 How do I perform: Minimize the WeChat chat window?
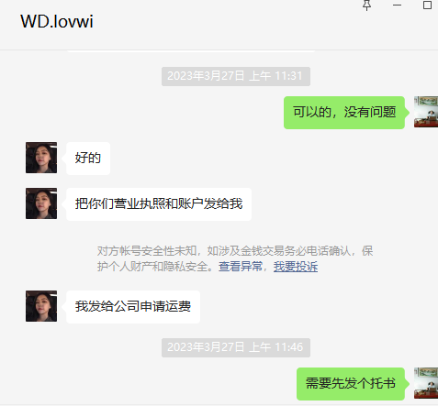(397, 5)
